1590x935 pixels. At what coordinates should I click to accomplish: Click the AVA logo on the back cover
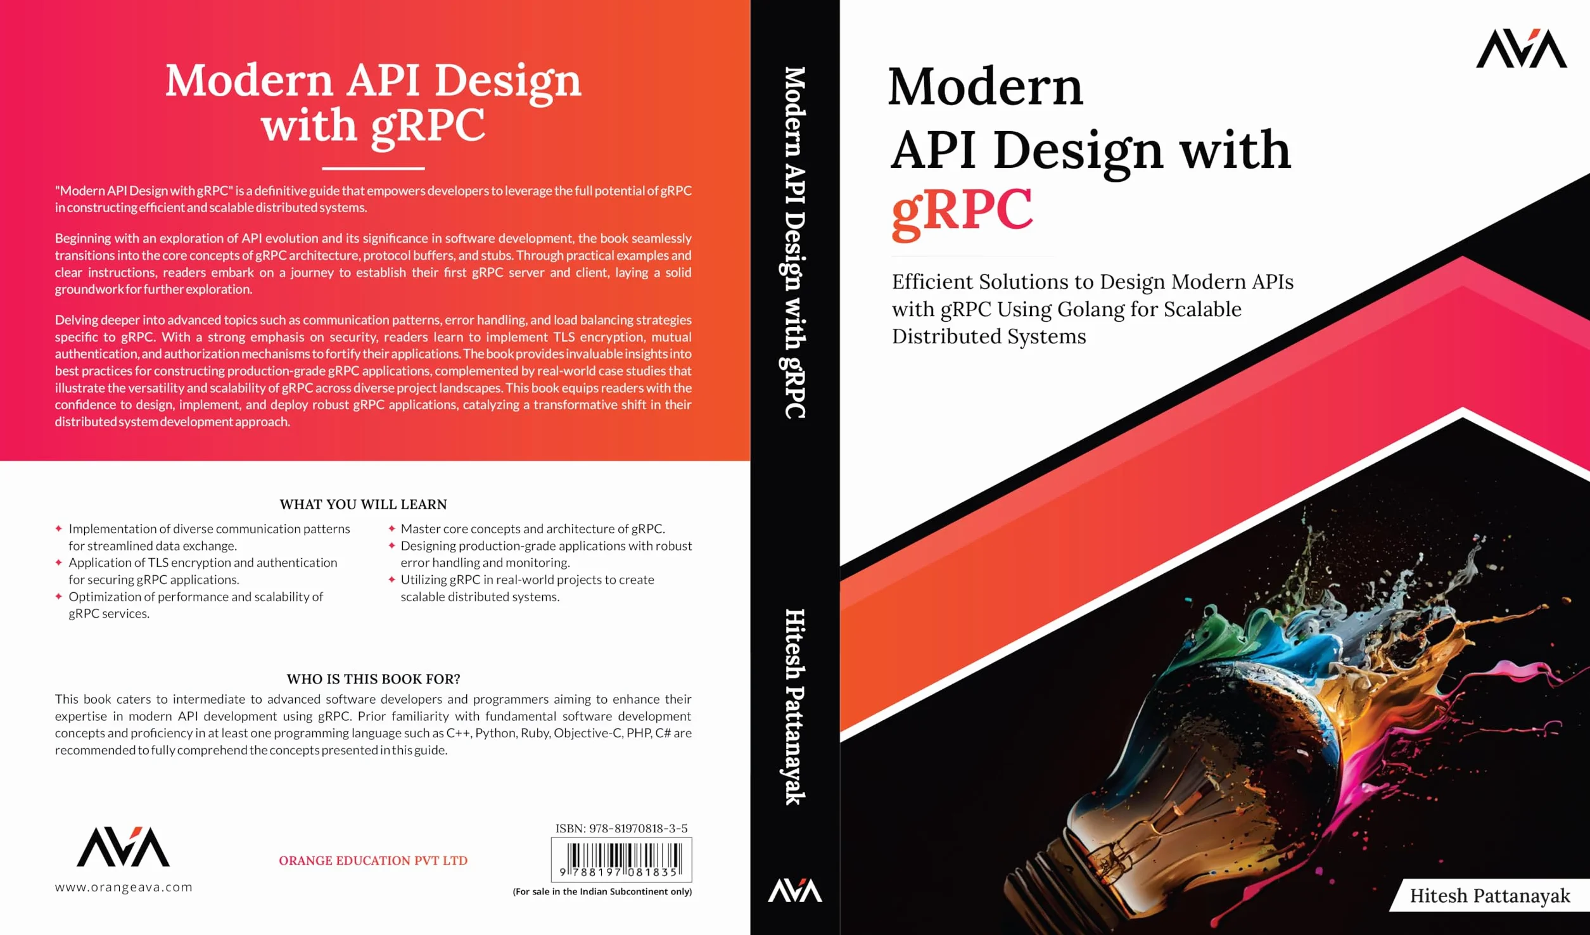click(x=123, y=846)
